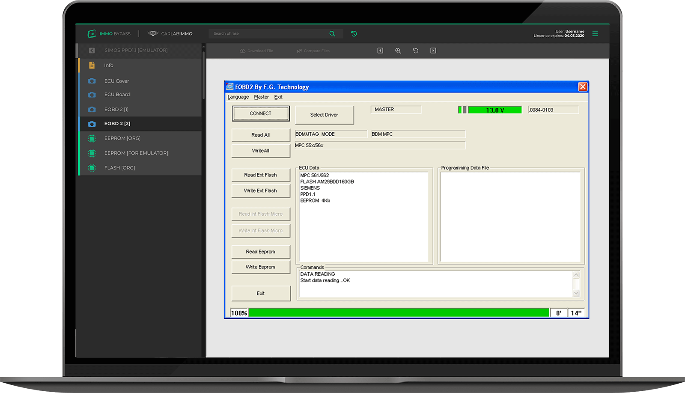Click the EOBD 2 [1] camera icon
Viewport: 685px width, 393px height.
click(x=92, y=110)
